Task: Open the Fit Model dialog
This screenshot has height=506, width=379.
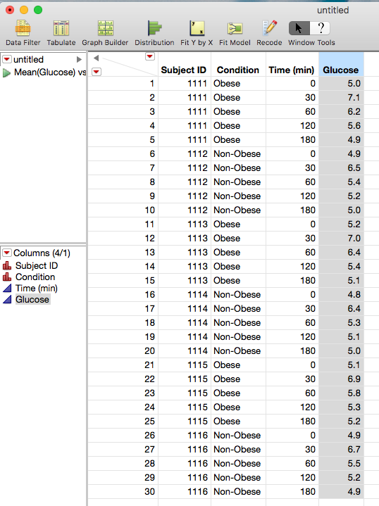Action: tap(235, 33)
